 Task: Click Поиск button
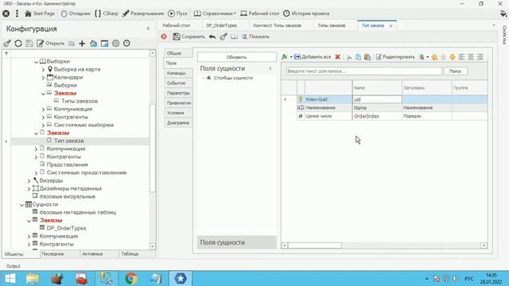click(x=455, y=71)
